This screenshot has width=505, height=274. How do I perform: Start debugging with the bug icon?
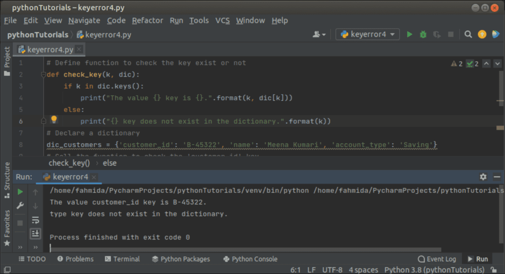pos(423,34)
